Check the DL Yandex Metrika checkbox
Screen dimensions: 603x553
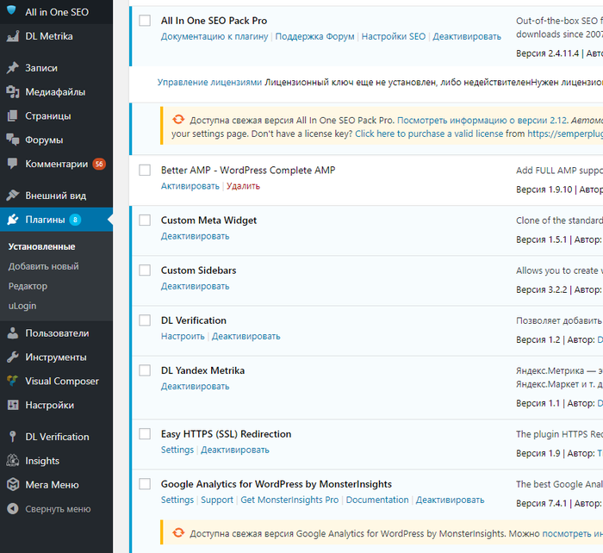145,370
